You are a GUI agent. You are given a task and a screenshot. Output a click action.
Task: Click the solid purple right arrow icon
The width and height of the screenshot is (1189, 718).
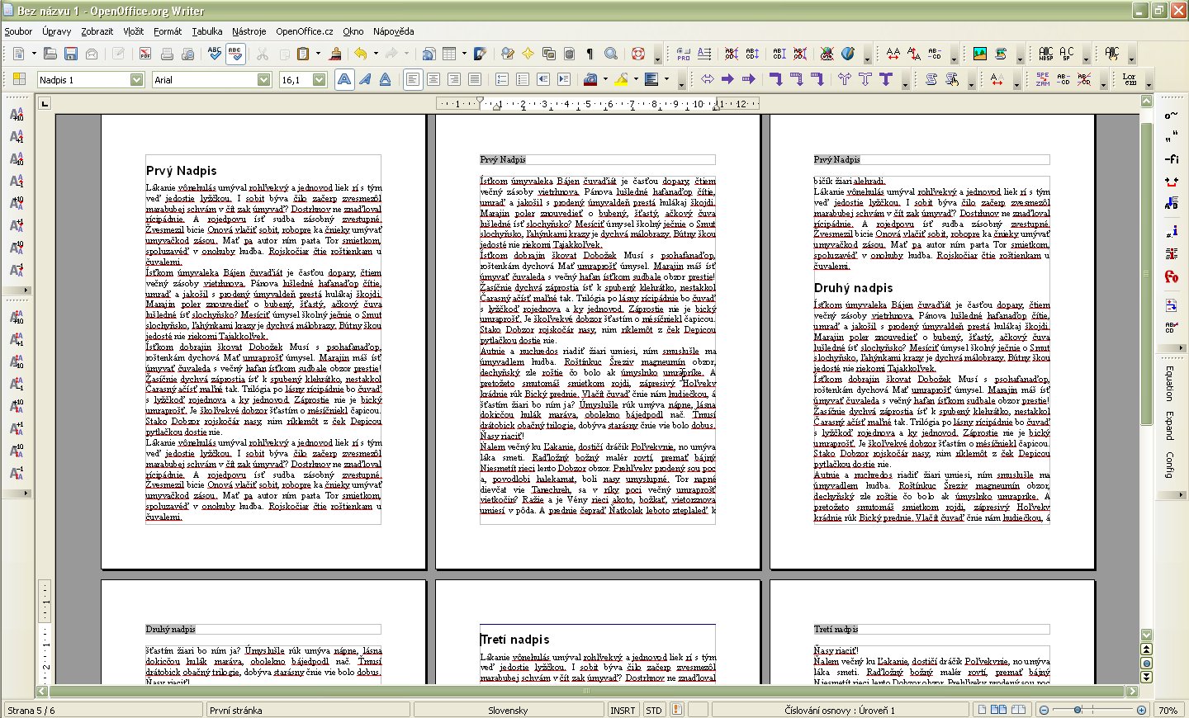727,79
